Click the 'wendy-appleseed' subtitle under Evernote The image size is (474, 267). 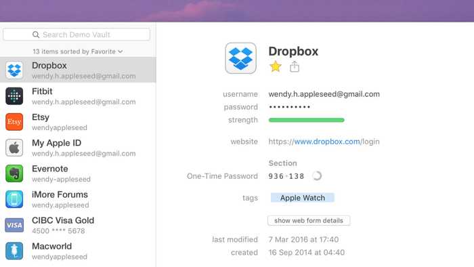point(62,180)
